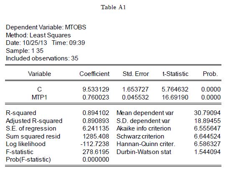
Task: Select the Dependent Variable: MTOBS line
Action: coord(46,27)
